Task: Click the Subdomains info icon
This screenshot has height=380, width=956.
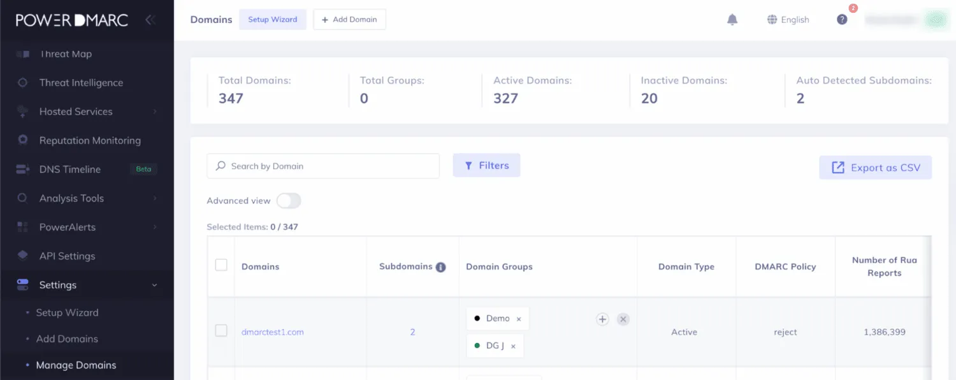Action: (440, 267)
